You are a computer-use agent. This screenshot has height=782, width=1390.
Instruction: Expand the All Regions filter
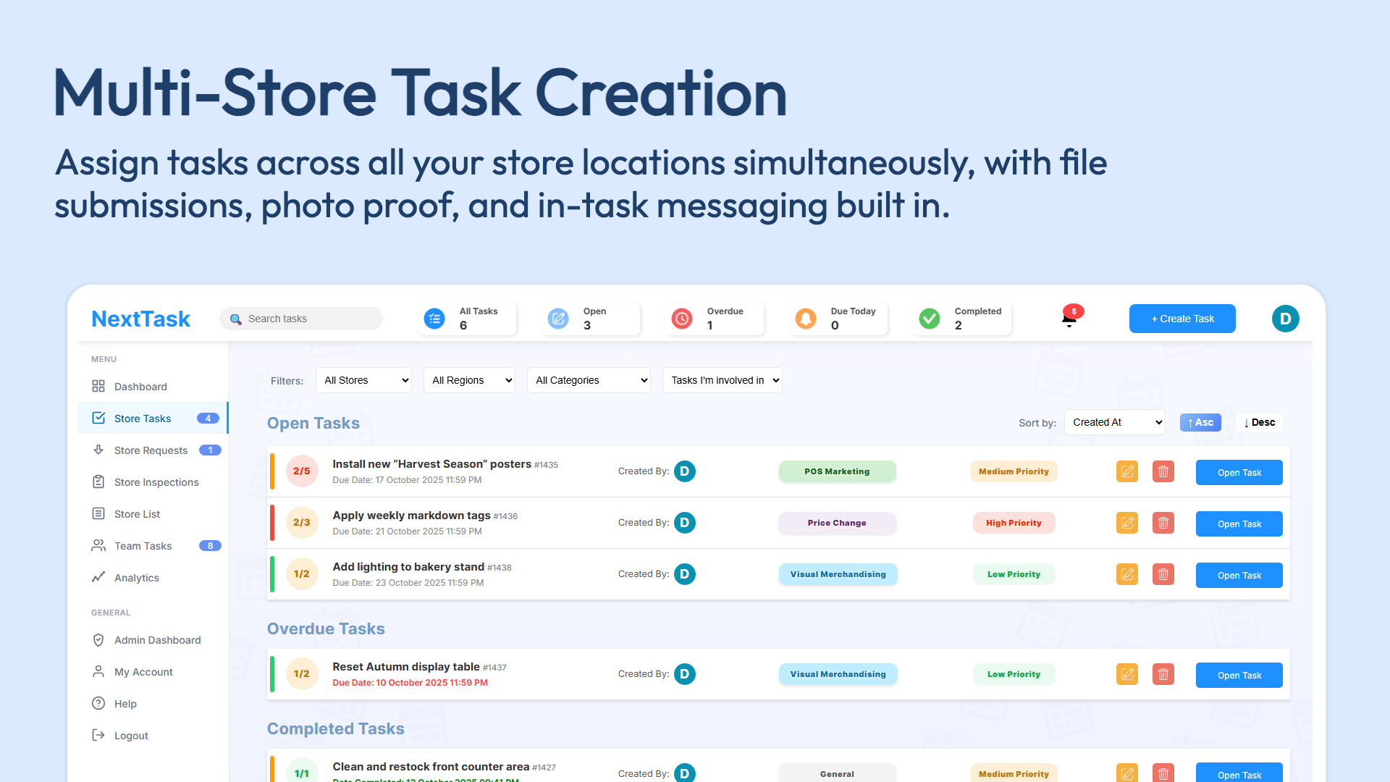pyautogui.click(x=469, y=380)
